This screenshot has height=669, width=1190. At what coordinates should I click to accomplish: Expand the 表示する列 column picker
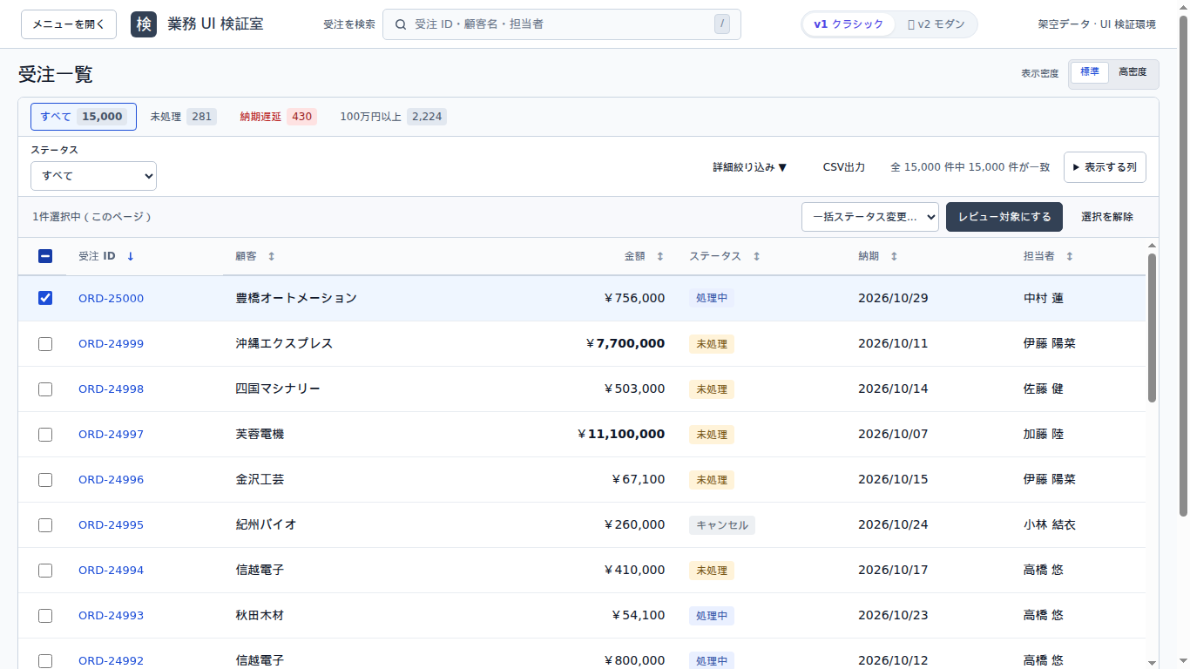point(1105,167)
